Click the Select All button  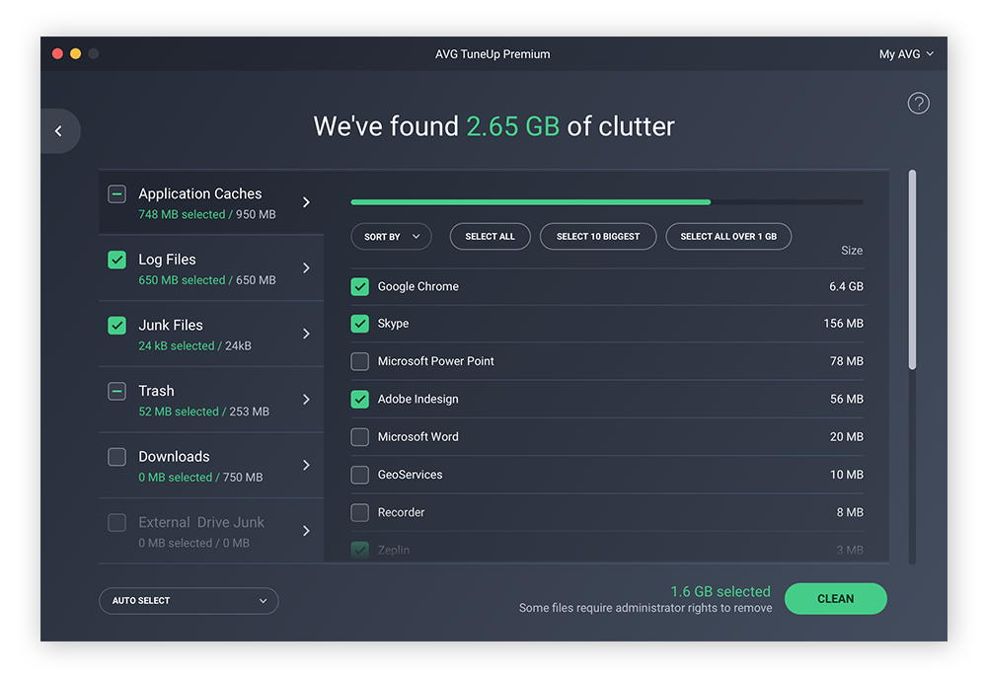[490, 236]
